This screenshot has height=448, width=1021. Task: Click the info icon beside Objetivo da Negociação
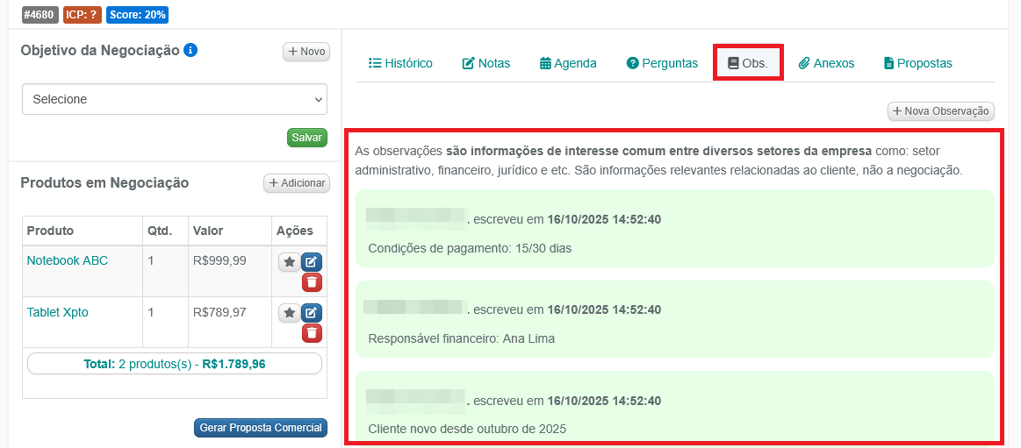pyautogui.click(x=191, y=51)
